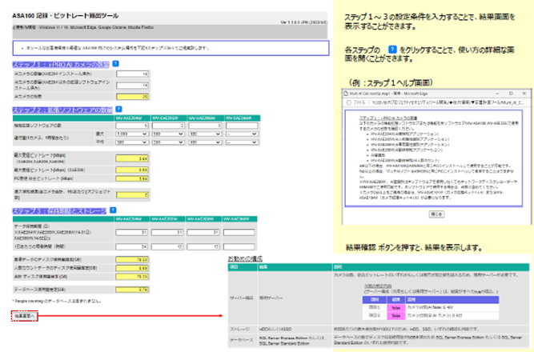The image size is (534, 352).
Task: Open the max traffic dropdown for WV-XAE300W
Action: coord(241,134)
